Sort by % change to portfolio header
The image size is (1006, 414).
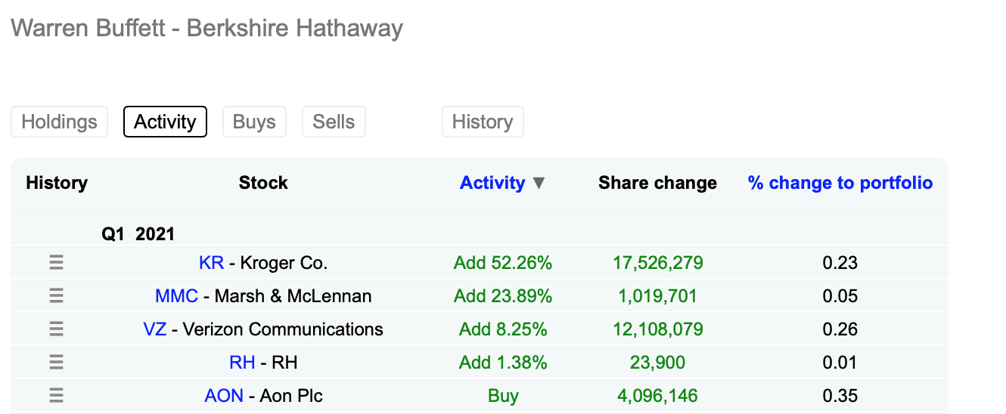(840, 183)
